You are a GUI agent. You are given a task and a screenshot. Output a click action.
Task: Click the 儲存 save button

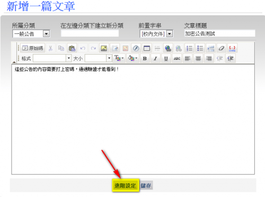click(146, 185)
